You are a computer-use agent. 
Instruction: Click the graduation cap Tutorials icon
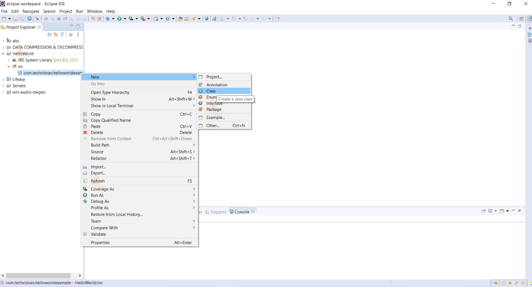pos(510,283)
